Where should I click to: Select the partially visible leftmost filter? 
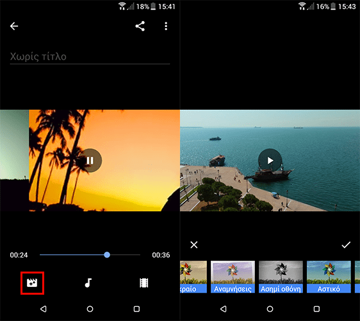tap(193, 277)
